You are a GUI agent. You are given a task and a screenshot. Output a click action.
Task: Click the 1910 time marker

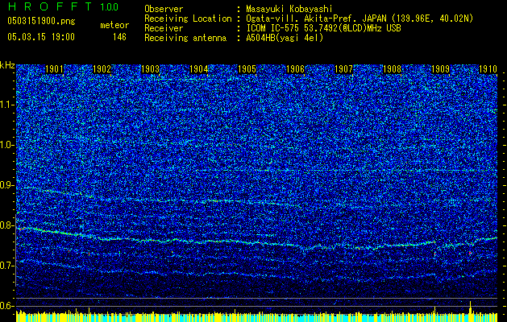[487, 70]
